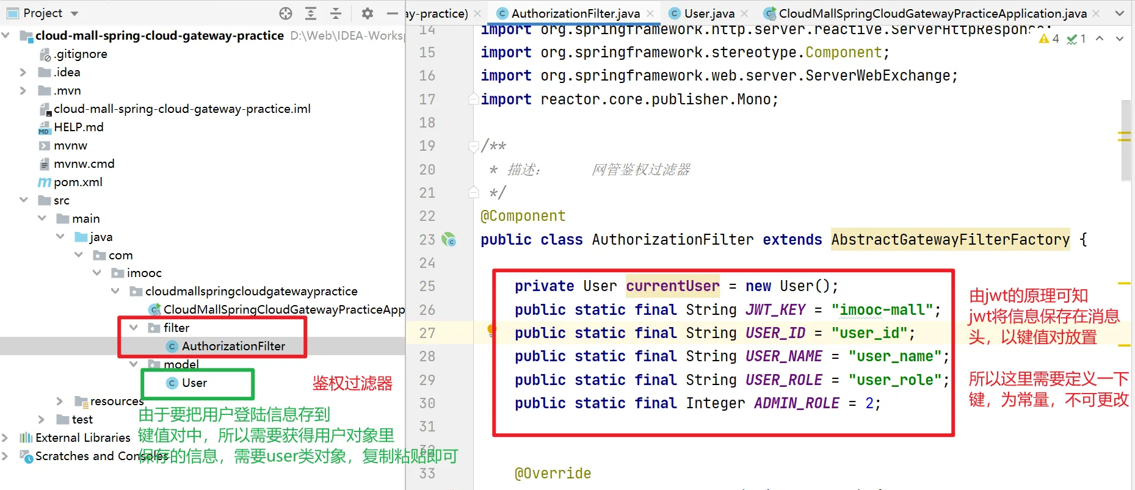Open the Project view selector dropdown
The height and width of the screenshot is (490, 1135).
click(x=74, y=13)
